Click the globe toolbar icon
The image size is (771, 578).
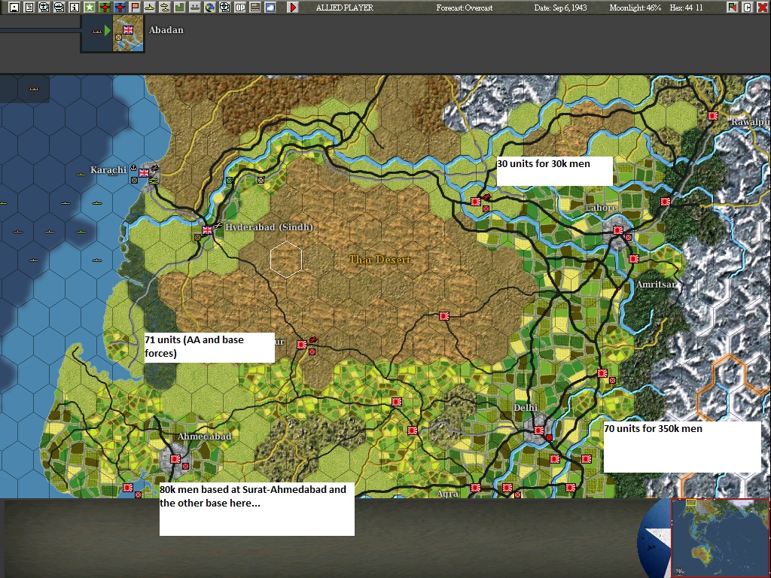pos(210,8)
